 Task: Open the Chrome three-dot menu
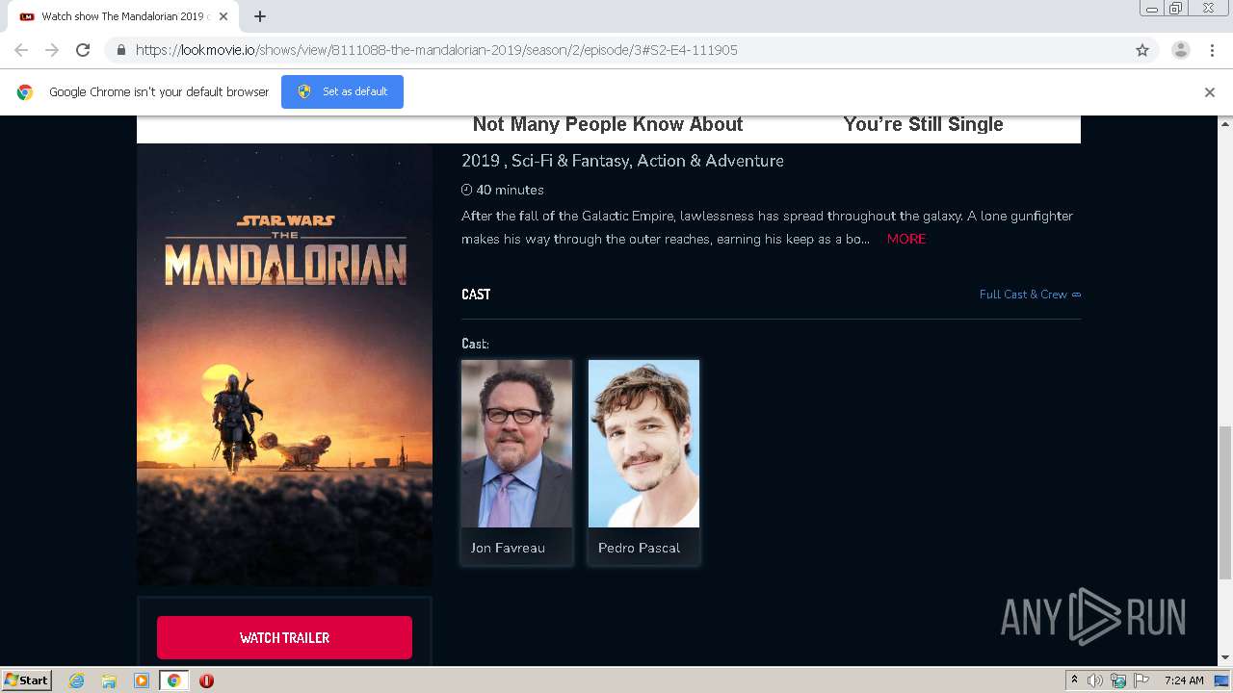[1212, 50]
